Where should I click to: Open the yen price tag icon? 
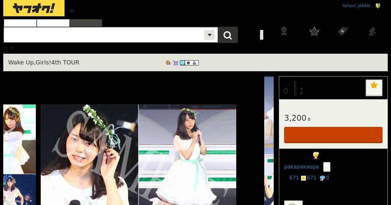tap(343, 31)
